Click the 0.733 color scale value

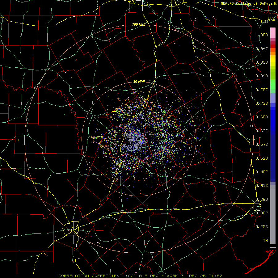pyautogui.click(x=262, y=103)
